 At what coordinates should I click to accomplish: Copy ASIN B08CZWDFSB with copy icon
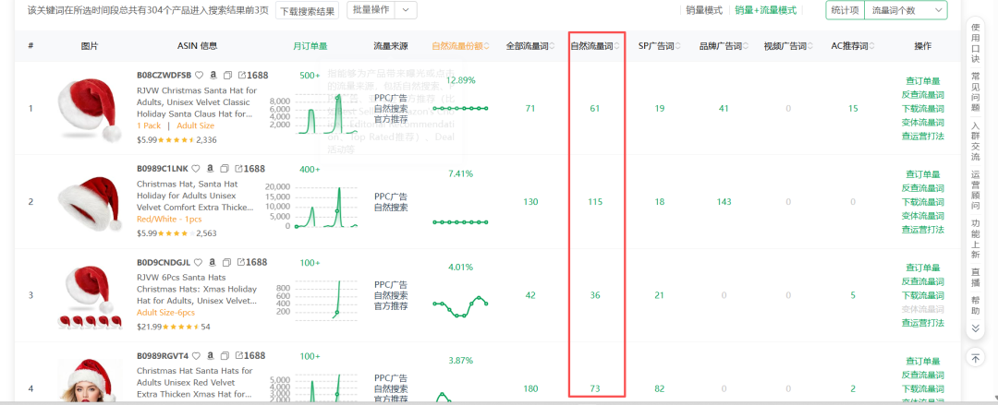[x=227, y=75]
